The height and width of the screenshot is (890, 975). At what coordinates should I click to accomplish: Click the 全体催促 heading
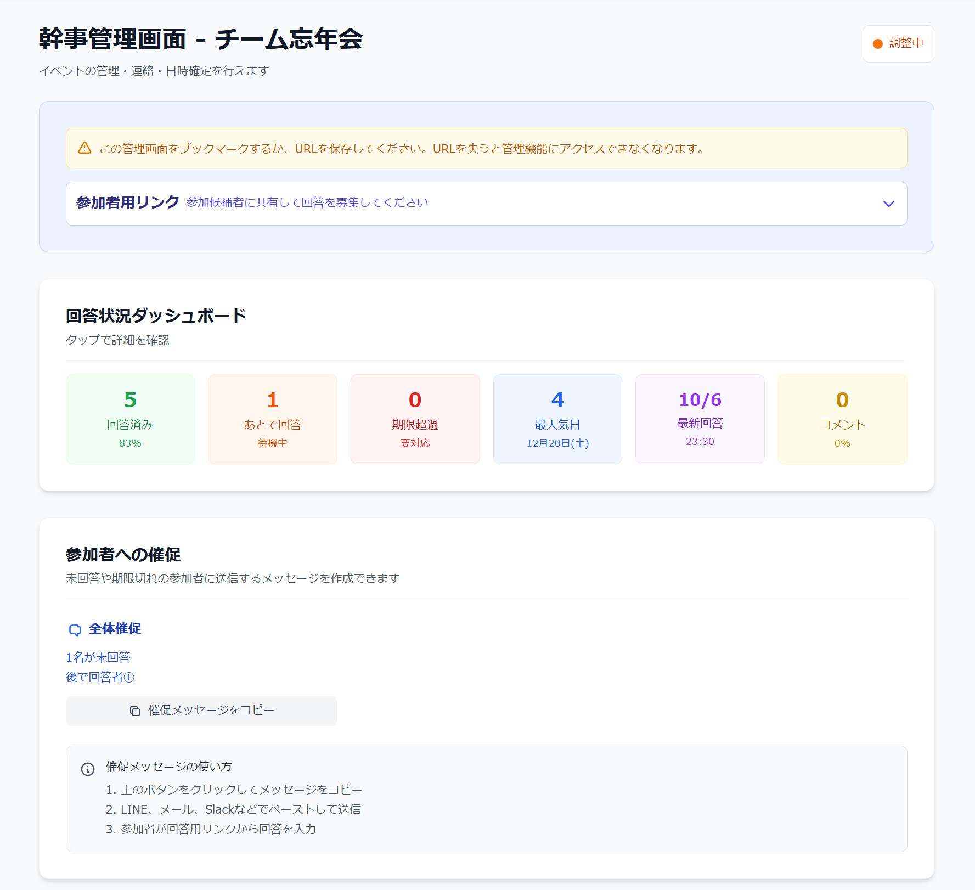pos(115,629)
